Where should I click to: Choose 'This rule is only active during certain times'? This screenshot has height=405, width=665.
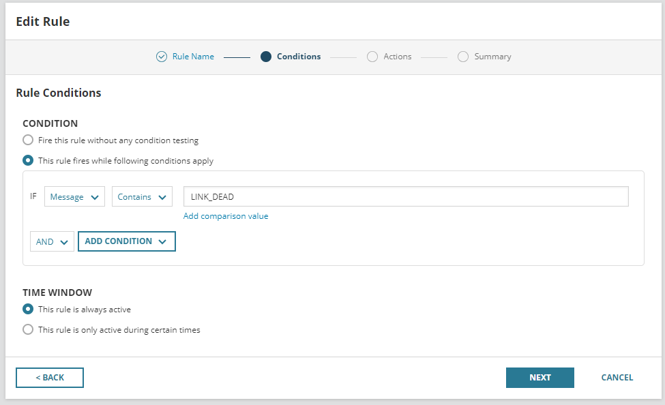point(28,329)
